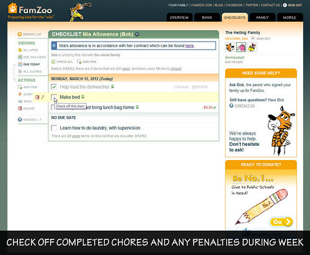310x255 pixels.
Task: Click the FamZoo paw logo
Action: click(x=12, y=8)
